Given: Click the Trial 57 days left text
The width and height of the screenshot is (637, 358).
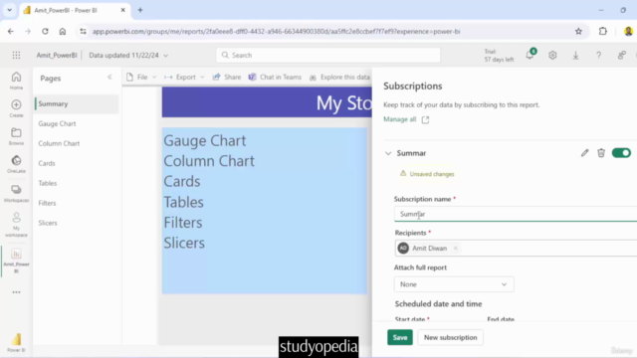Looking at the screenshot, I should pyautogui.click(x=499, y=56).
